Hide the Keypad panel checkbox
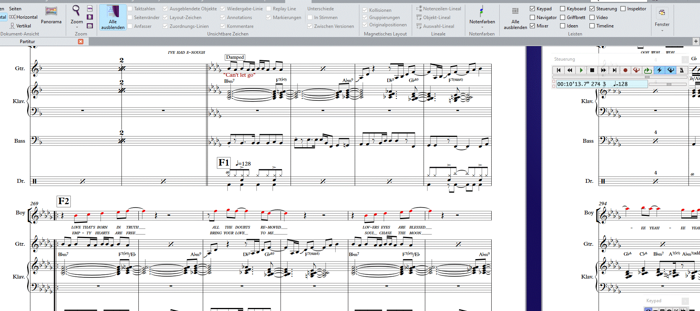 click(x=532, y=9)
